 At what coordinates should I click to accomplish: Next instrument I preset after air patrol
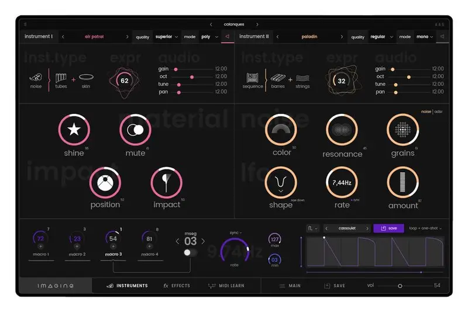[127, 37]
